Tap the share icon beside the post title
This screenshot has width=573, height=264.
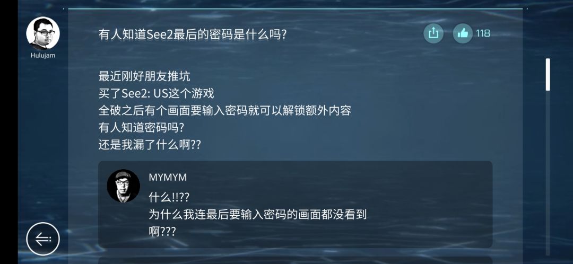(433, 33)
